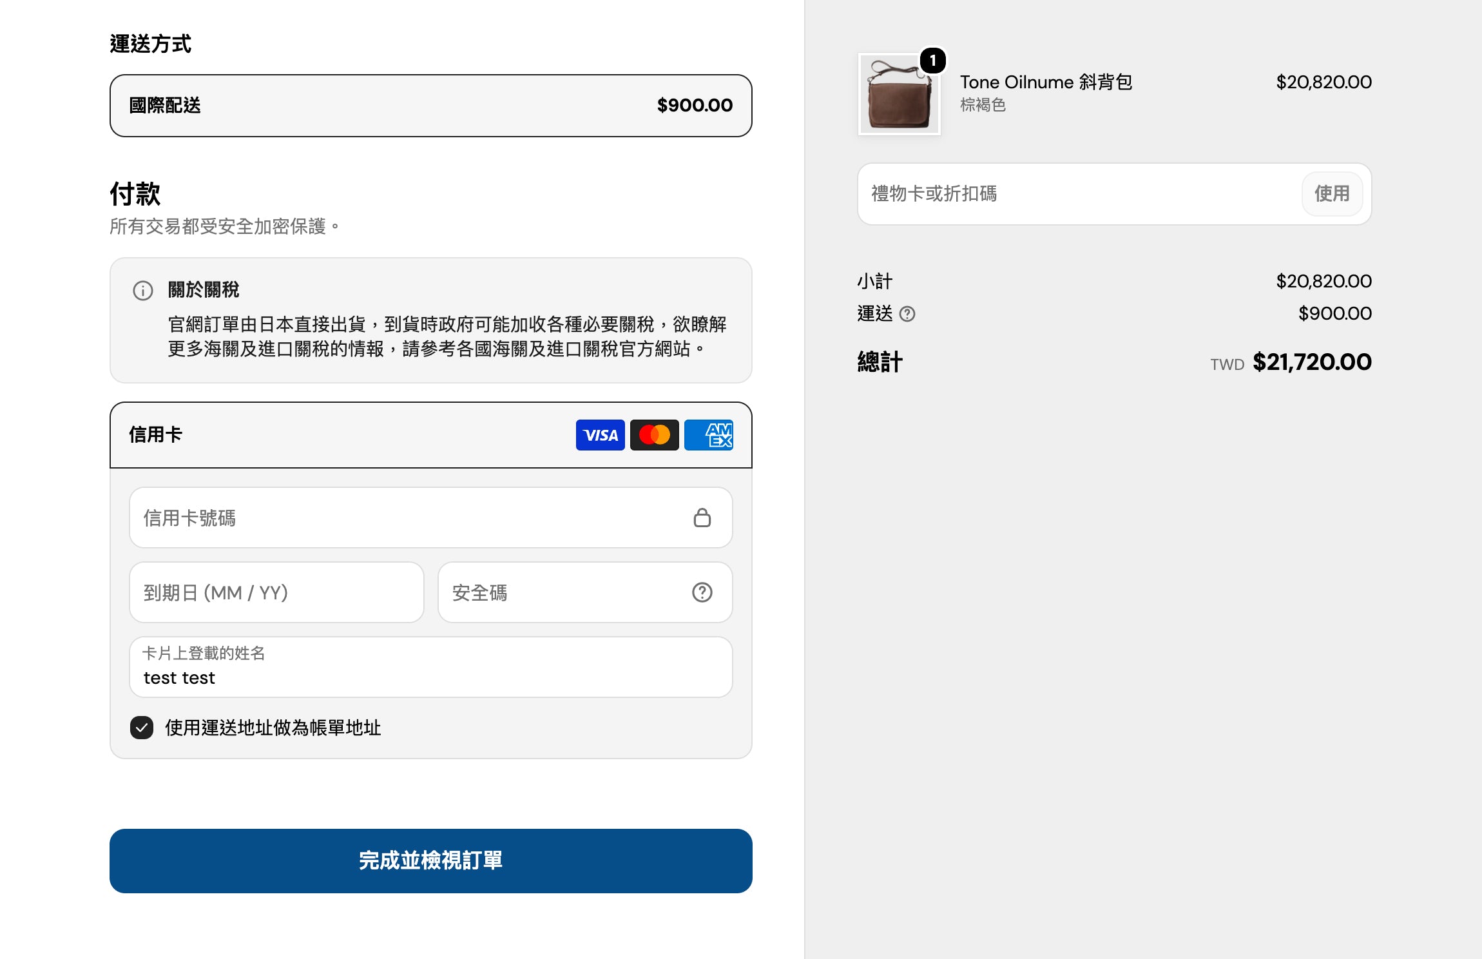Click the $900.00 shipping price in summary
The width and height of the screenshot is (1482, 959).
pyautogui.click(x=1335, y=313)
